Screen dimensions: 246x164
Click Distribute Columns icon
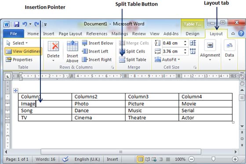click(x=193, y=51)
